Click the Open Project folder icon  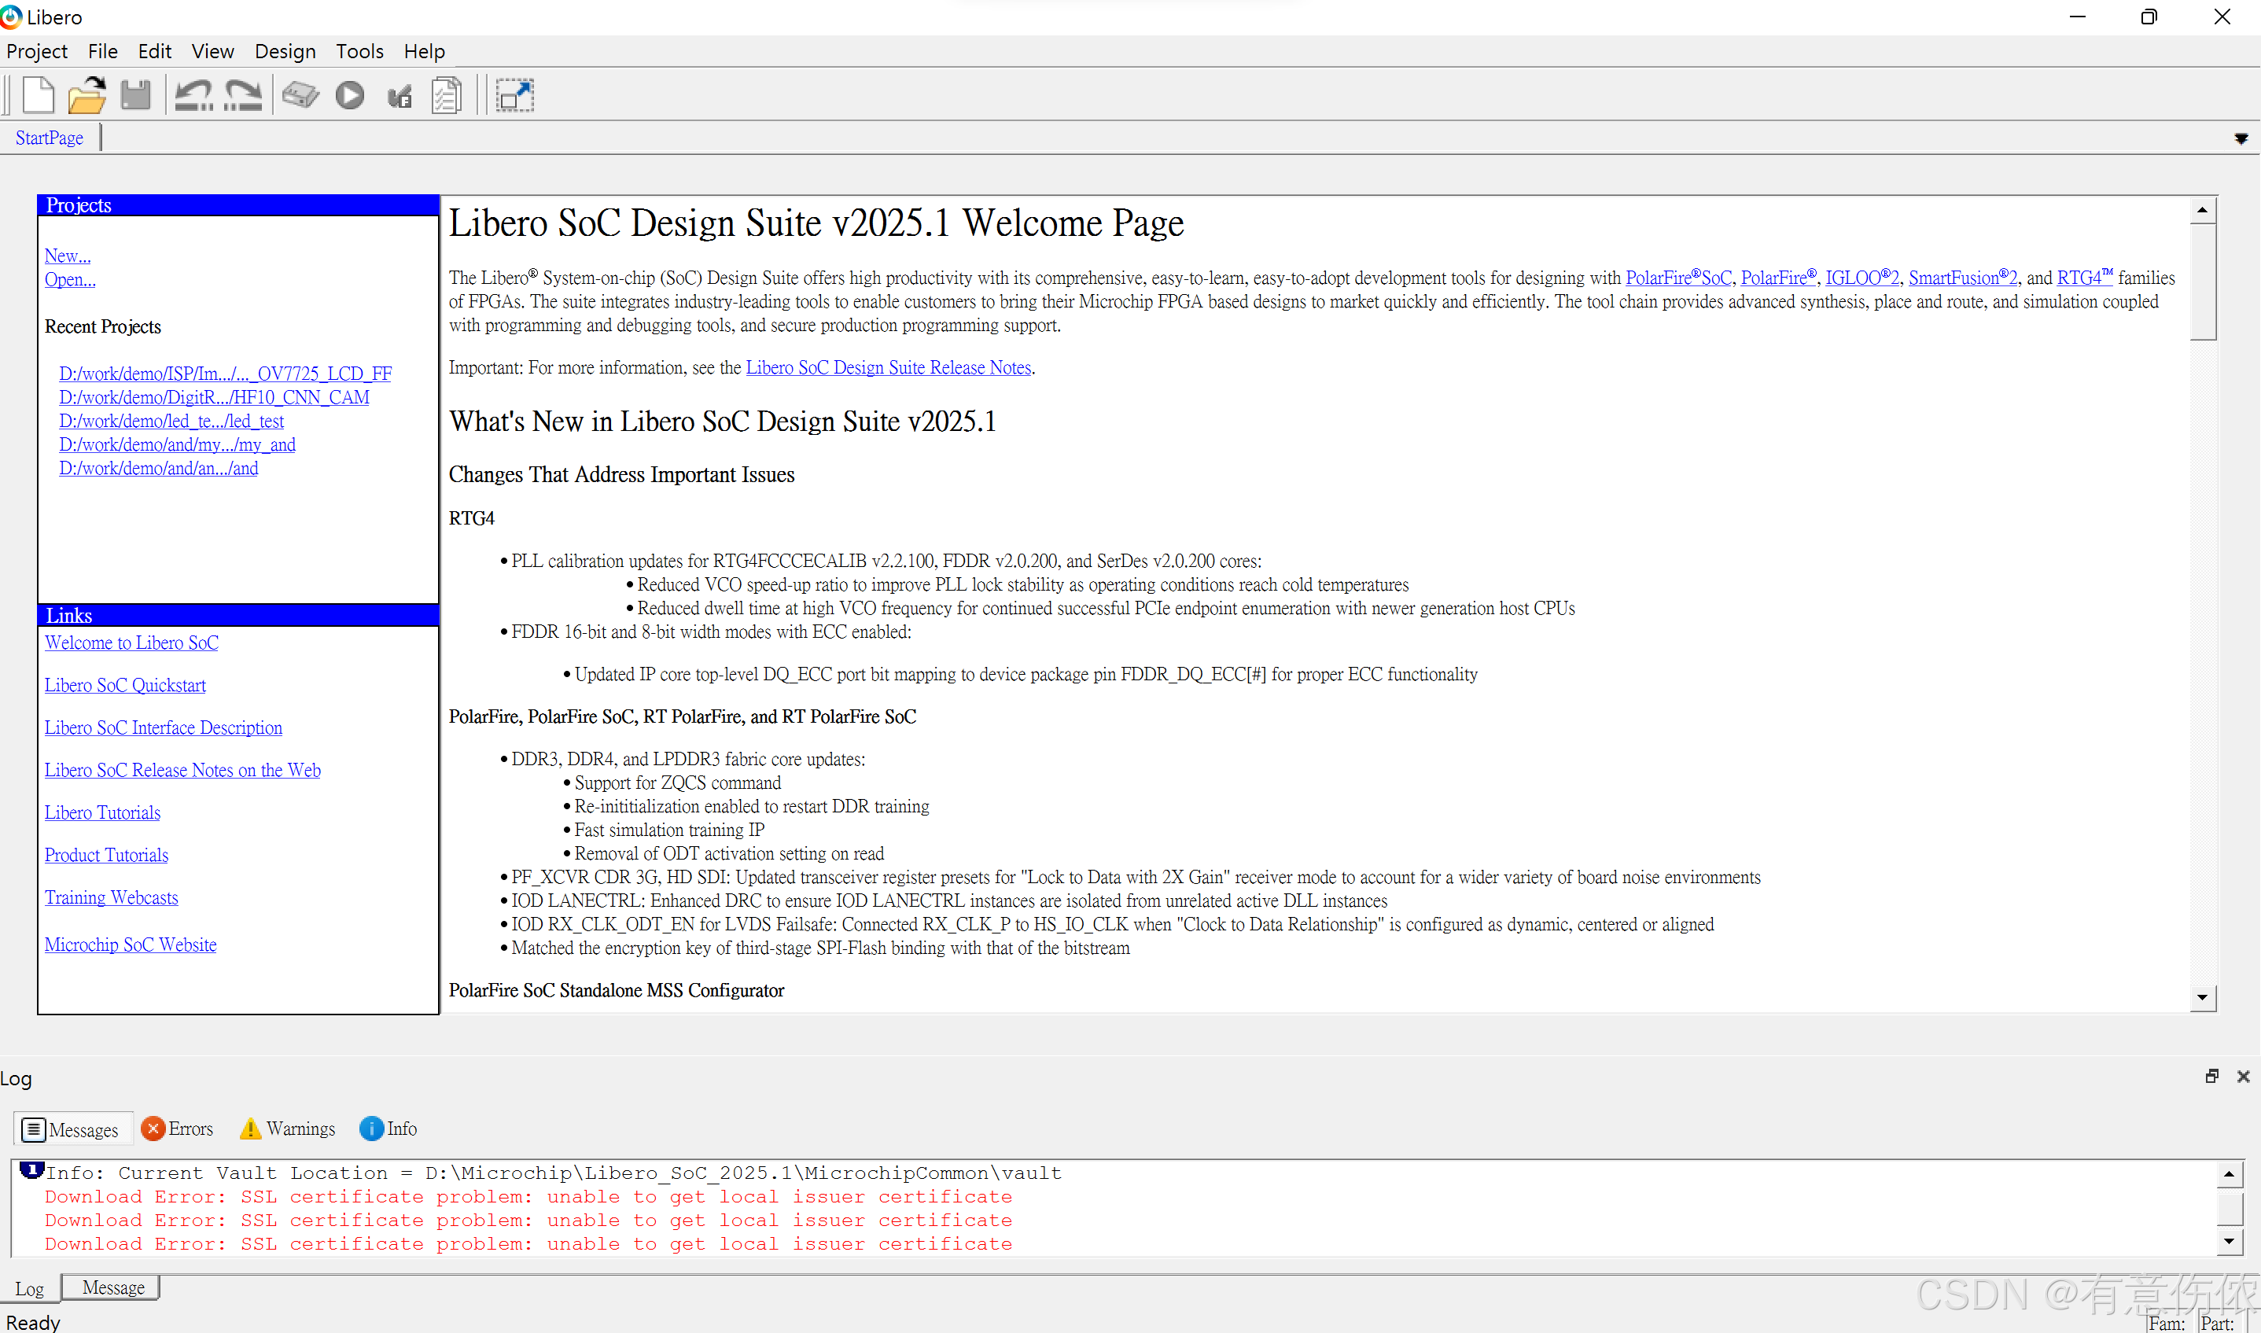coord(87,95)
